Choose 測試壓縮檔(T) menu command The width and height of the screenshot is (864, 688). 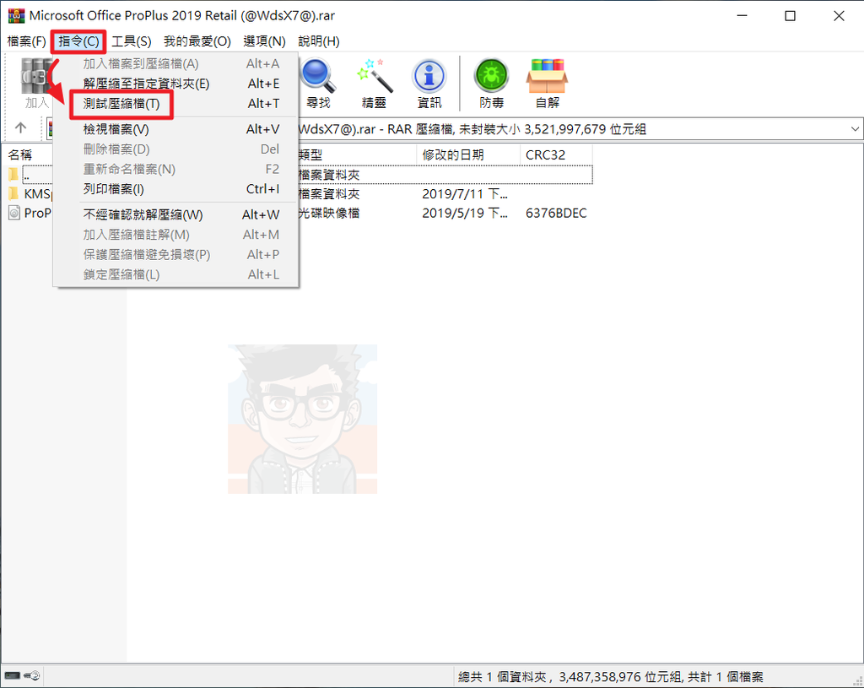pos(176,104)
